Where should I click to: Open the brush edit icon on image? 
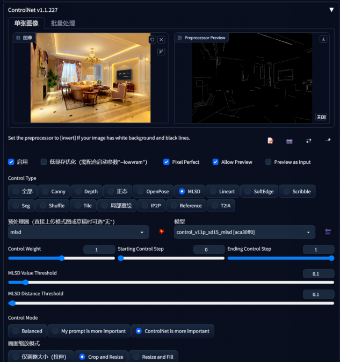pyautogui.click(x=161, y=51)
